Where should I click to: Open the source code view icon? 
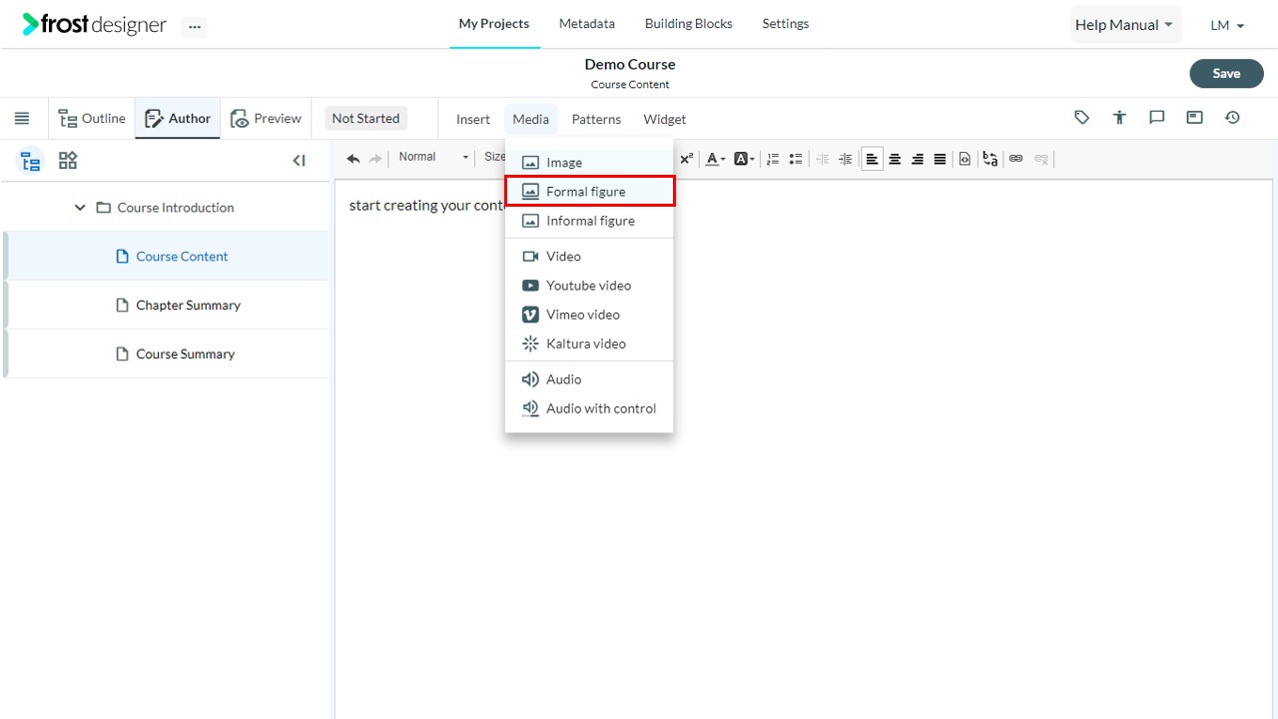964,158
